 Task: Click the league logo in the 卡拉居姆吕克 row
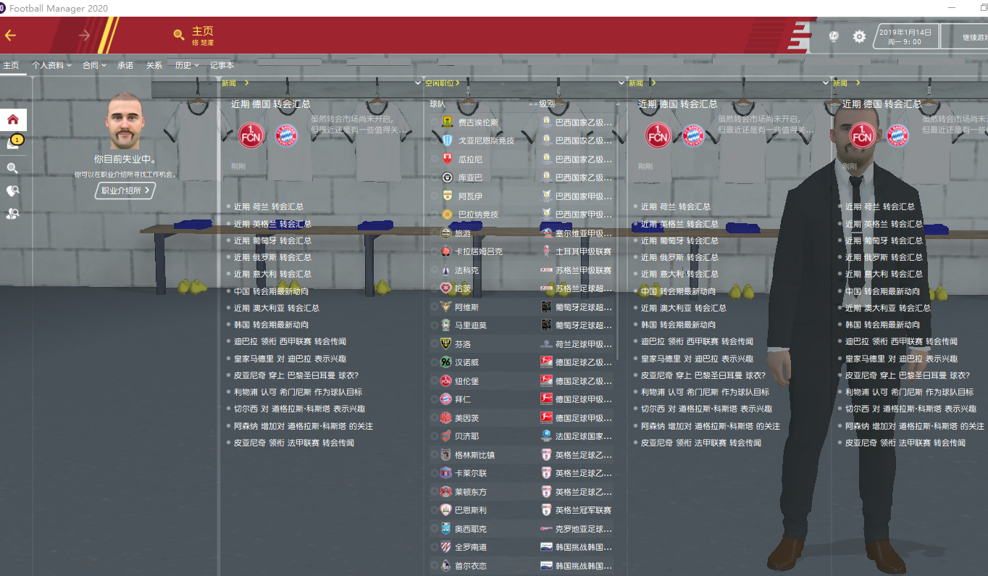pyautogui.click(x=547, y=251)
